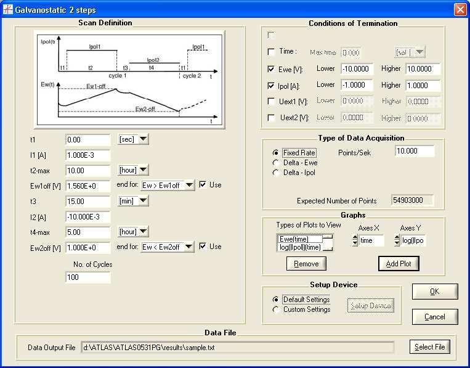Click the No. of Cycles field
This screenshot has height=368, width=470.
[88, 277]
